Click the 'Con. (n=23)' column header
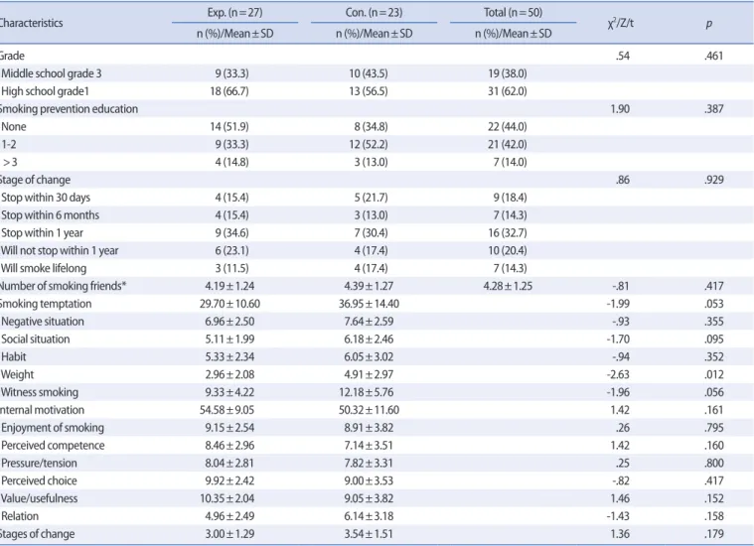This screenshot has width=754, height=546. 374,13
